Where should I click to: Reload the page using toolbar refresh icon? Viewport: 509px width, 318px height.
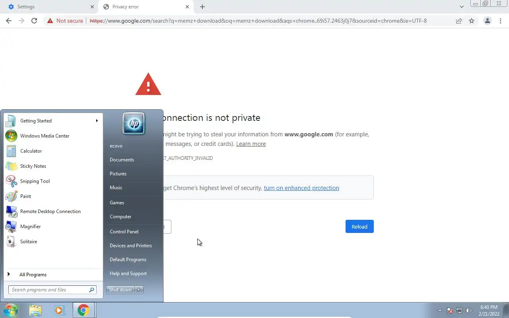click(34, 21)
